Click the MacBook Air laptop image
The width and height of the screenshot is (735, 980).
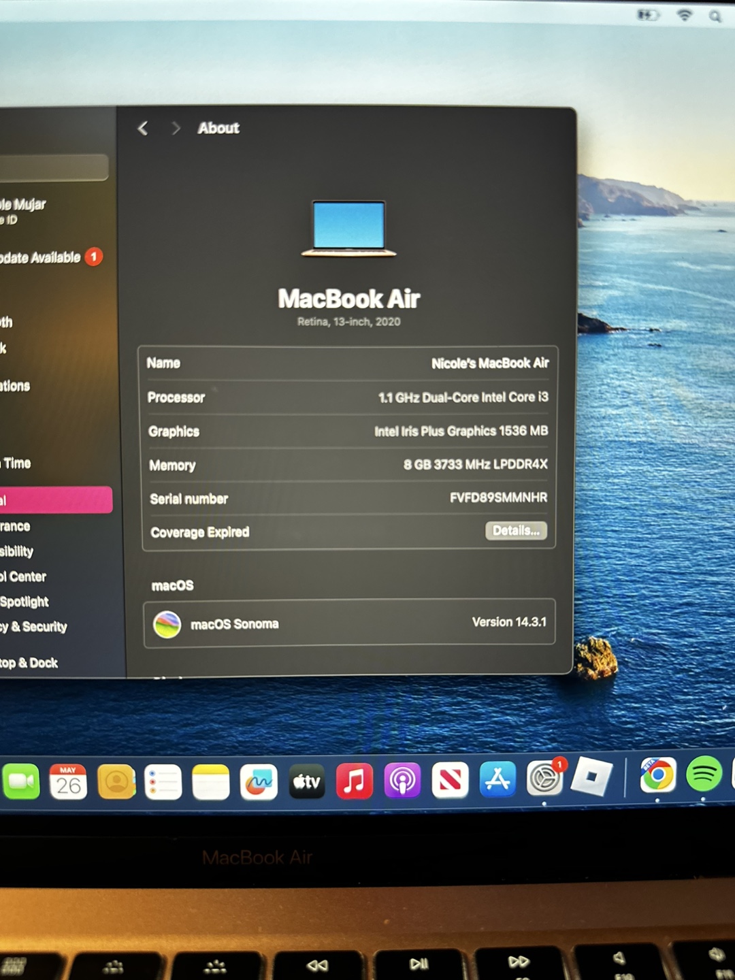click(348, 229)
